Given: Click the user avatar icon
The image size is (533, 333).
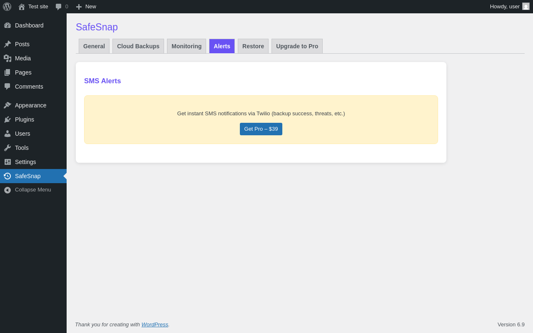Looking at the screenshot, I should click(x=526, y=6).
